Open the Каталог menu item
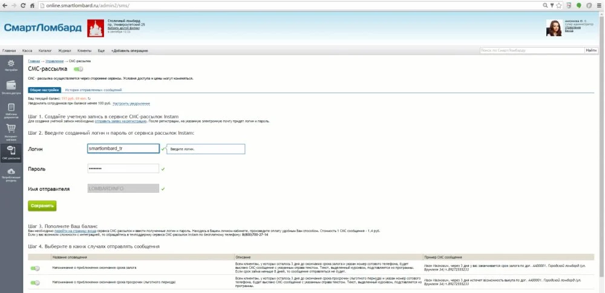Image resolution: width=605 pixels, height=293 pixels. [45, 51]
